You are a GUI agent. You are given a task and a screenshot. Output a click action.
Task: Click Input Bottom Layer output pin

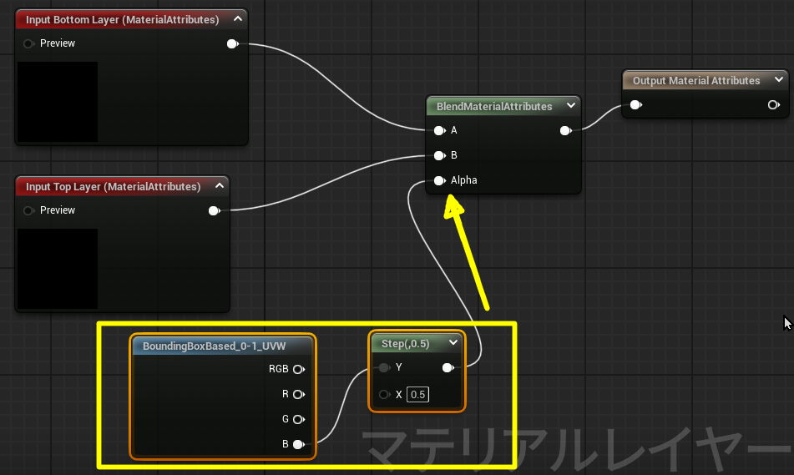232,43
